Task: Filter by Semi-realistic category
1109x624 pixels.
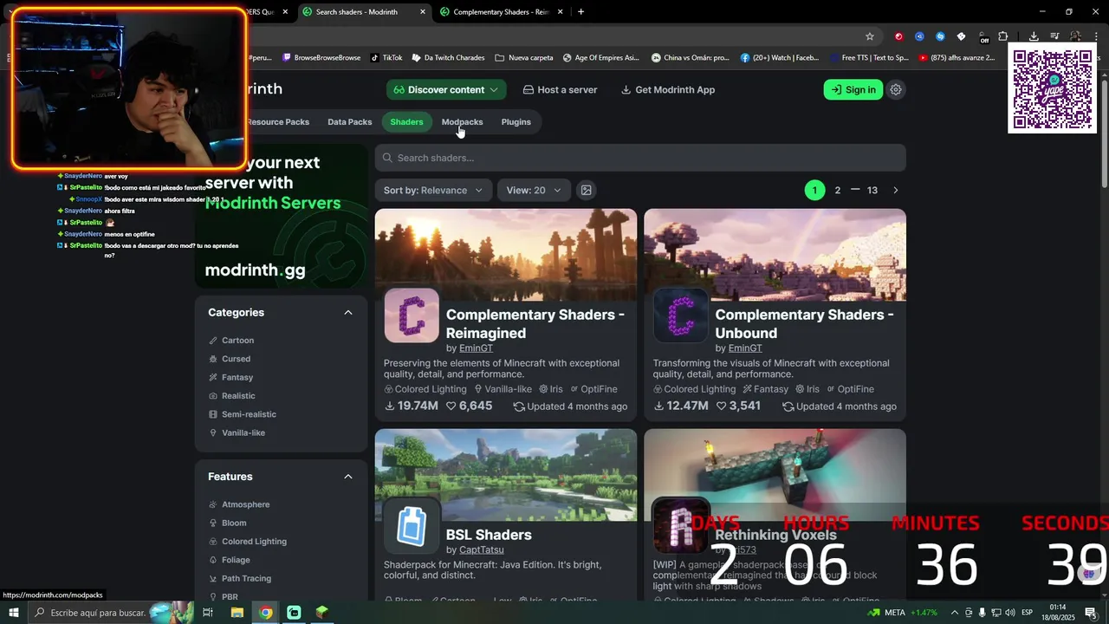Action: click(242, 414)
